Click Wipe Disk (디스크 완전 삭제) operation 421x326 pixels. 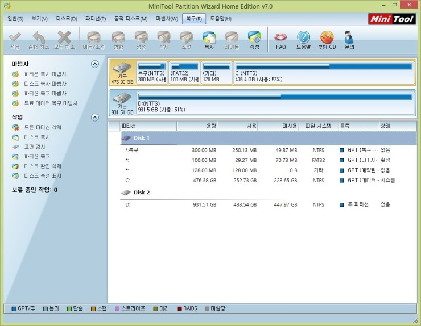click(x=43, y=166)
